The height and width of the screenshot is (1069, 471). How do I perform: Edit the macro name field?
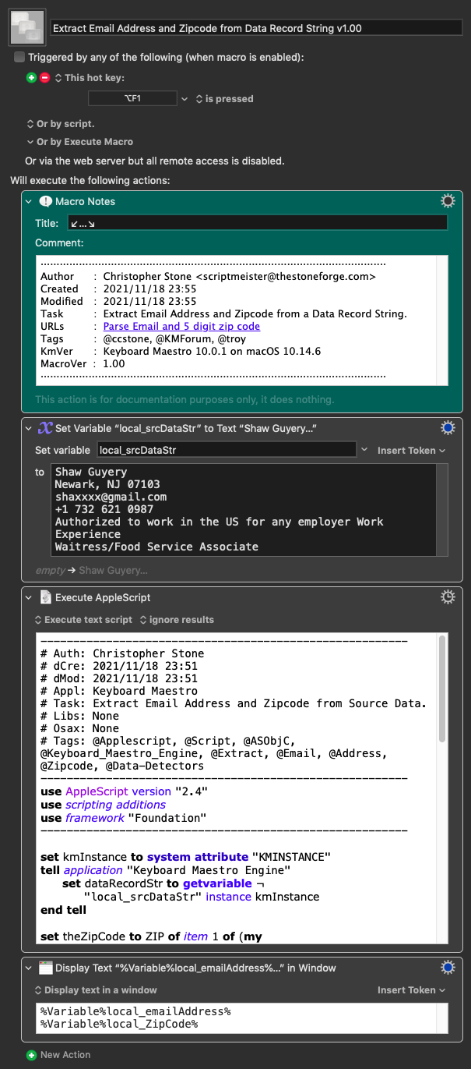[256, 27]
